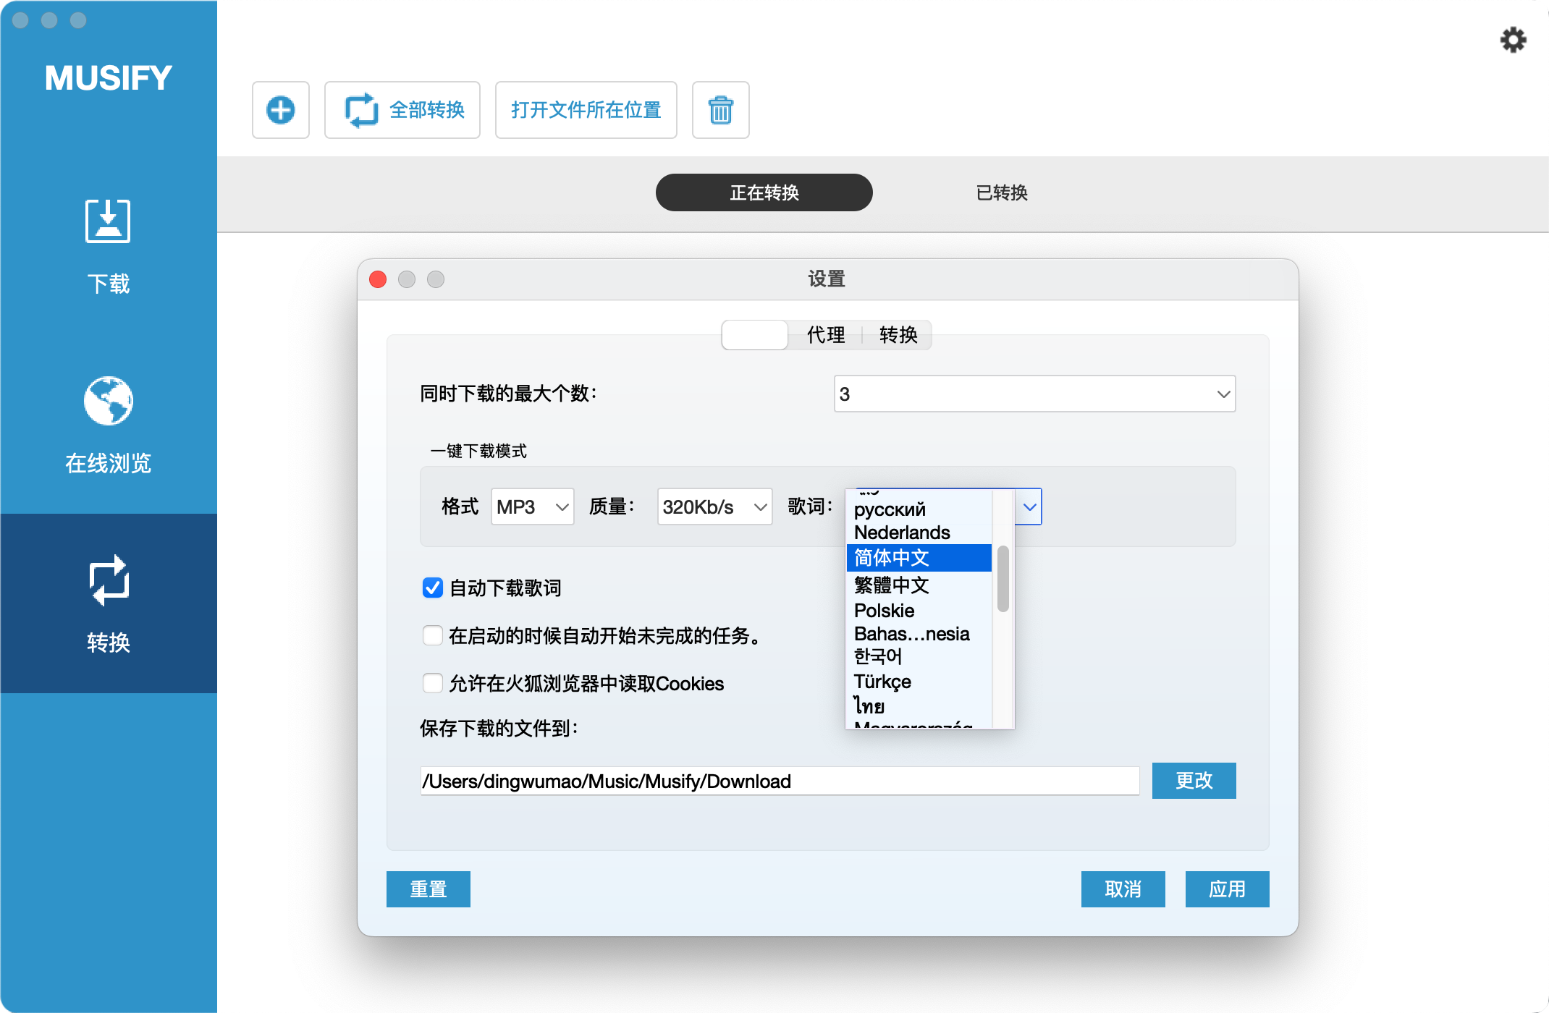Uncheck 自动下载歌词 checkbox

433,588
